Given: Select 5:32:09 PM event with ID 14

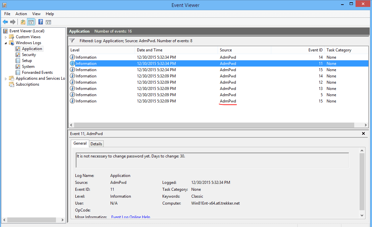Looking at the screenshot, I should point(218,76).
